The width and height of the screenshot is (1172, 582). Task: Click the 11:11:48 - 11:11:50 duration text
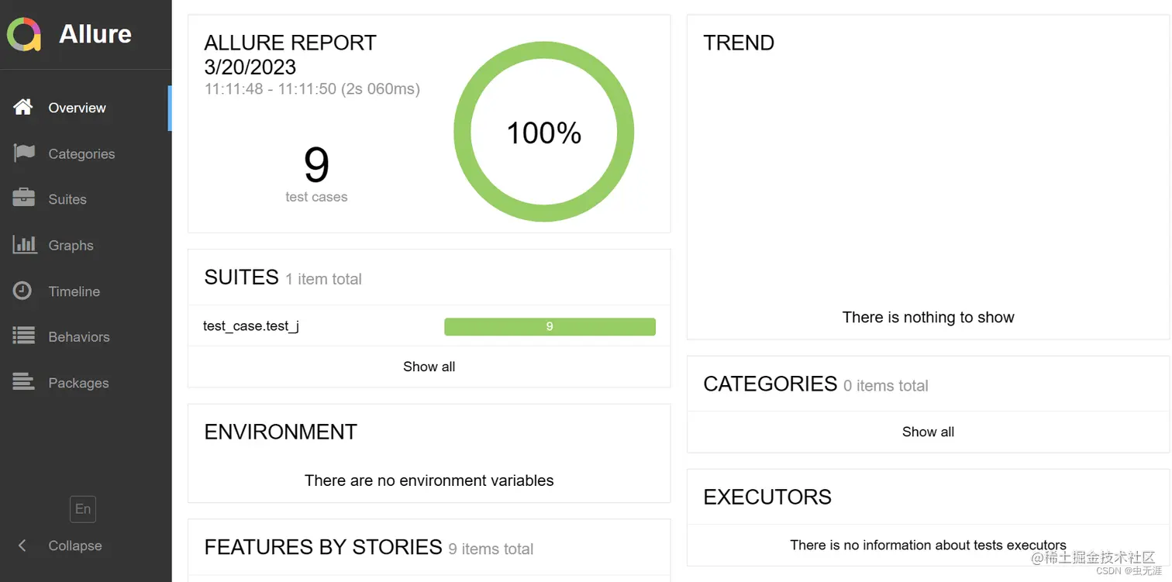[x=312, y=89]
